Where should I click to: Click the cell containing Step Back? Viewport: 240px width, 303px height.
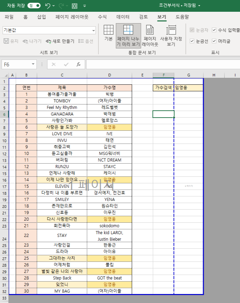point(62,278)
